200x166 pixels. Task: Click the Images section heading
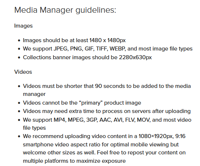(23, 26)
